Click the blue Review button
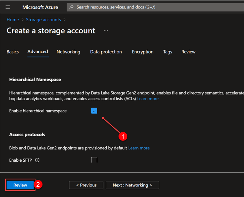 click(20, 185)
